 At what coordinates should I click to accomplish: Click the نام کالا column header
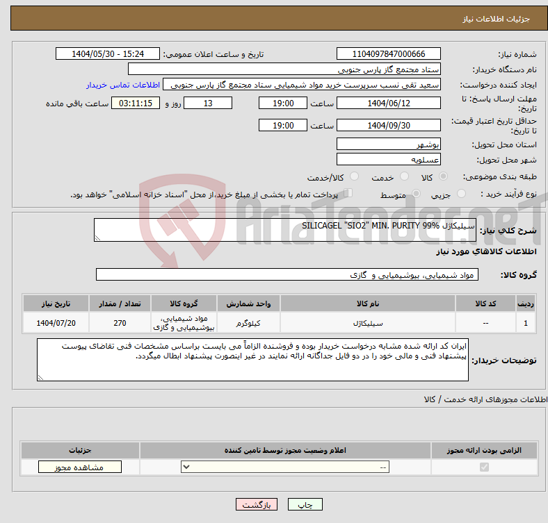(x=368, y=304)
